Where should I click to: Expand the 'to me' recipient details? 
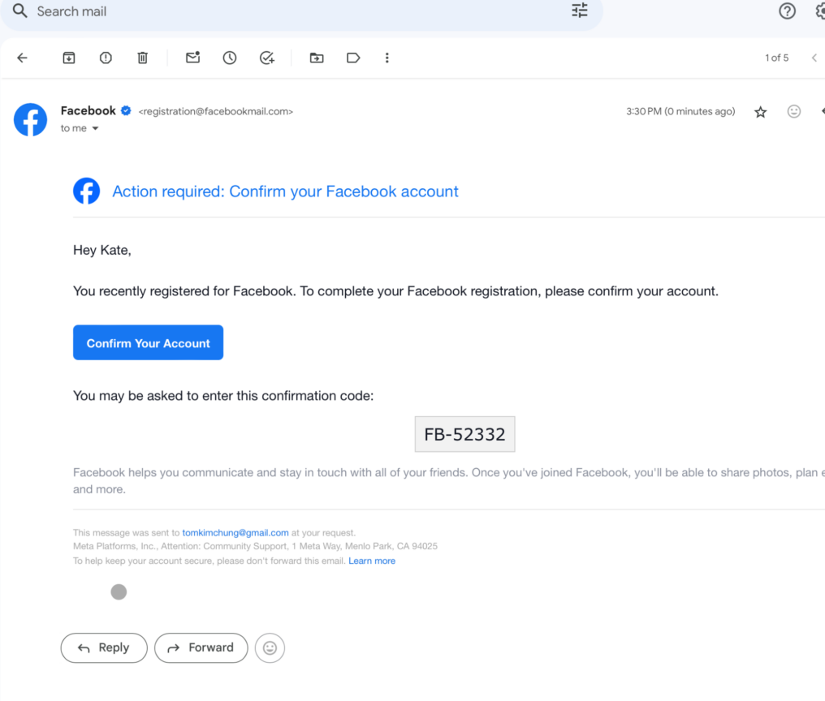pos(80,128)
